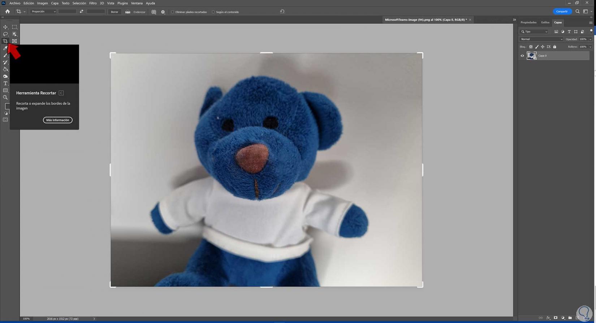
Task: Choose the Rectangular Marquee tool
Action: 14,27
